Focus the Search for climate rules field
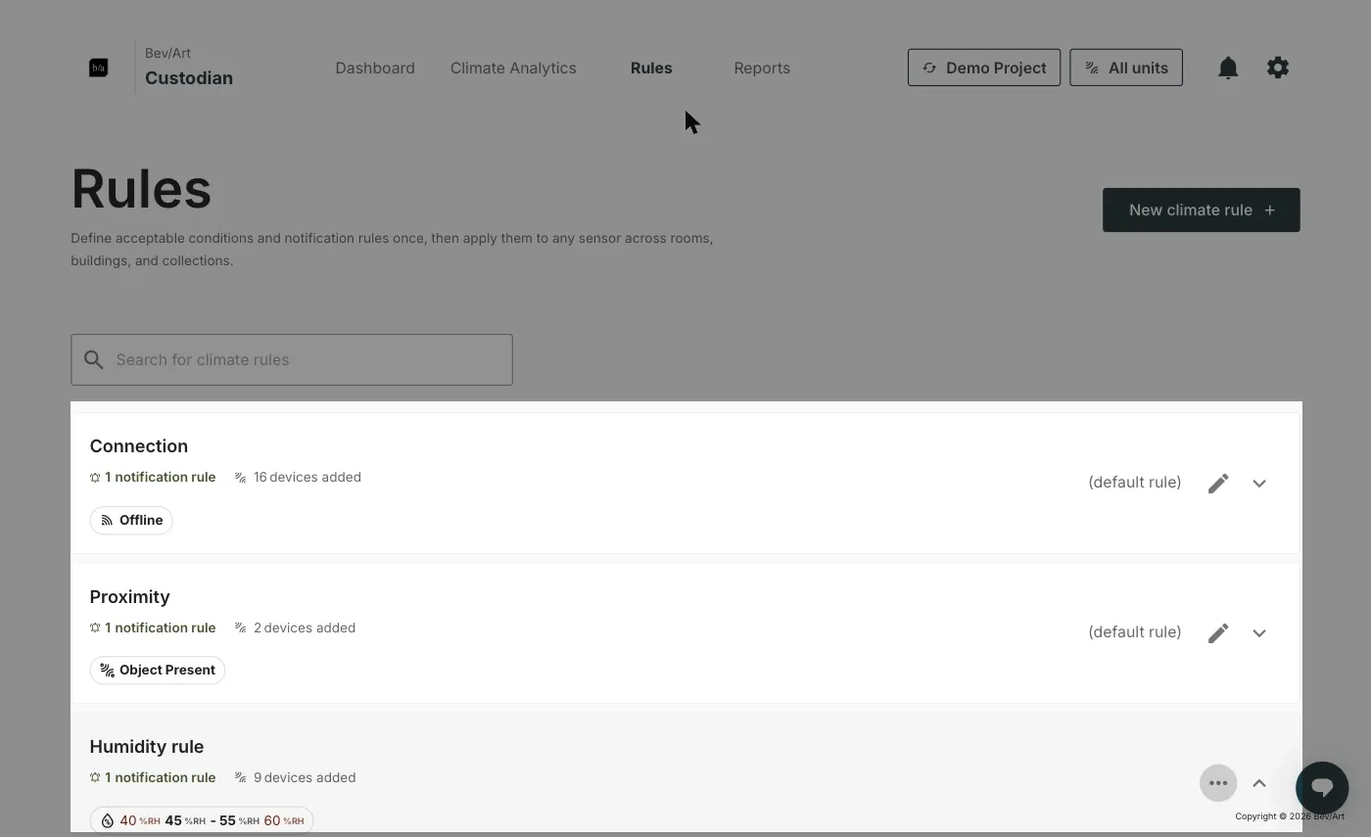The height and width of the screenshot is (837, 1371). 291,359
